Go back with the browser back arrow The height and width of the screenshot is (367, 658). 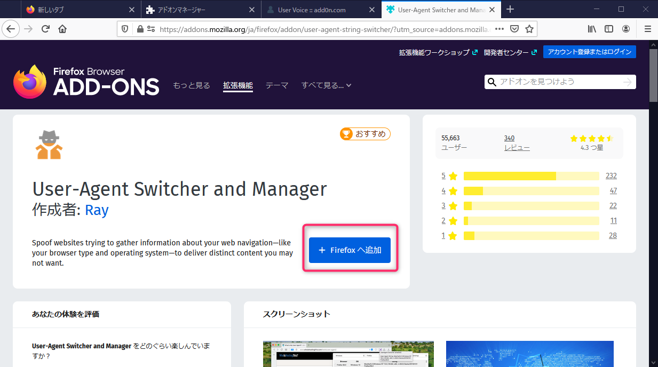click(x=11, y=29)
